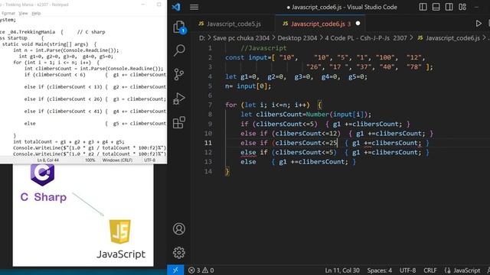Click the squiggly-underlined 'else' on line 12

point(248,152)
